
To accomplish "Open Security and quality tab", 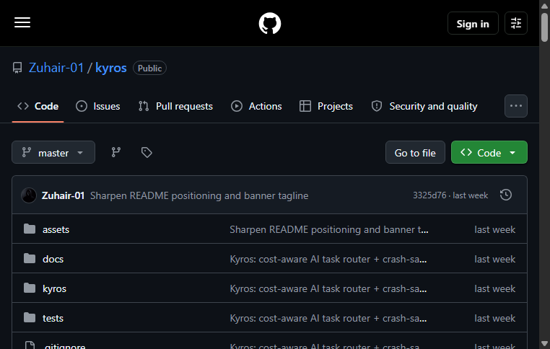I will click(x=424, y=106).
